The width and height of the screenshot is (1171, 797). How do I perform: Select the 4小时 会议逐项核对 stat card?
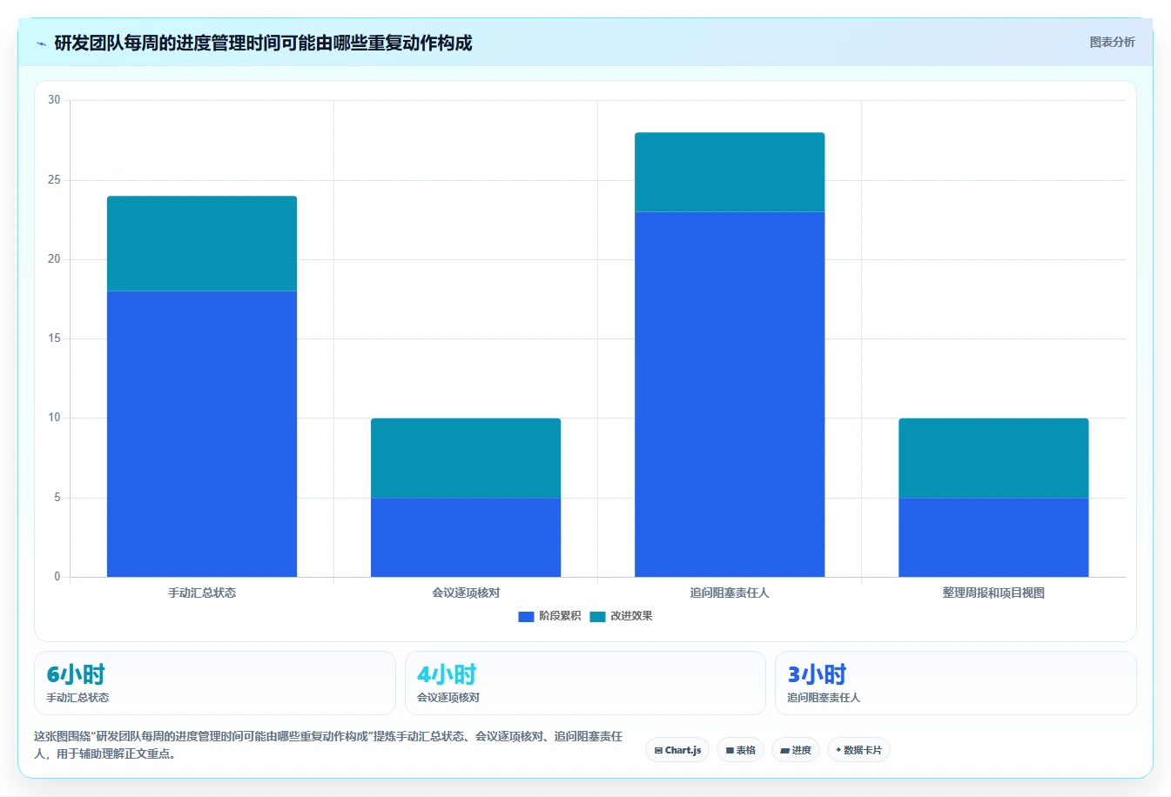coord(585,683)
